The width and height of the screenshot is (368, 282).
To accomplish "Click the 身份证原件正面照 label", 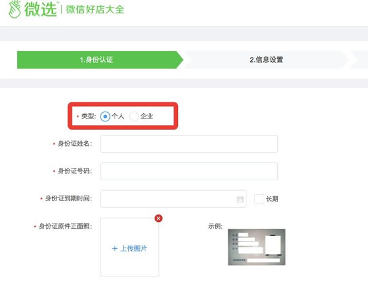I will click(x=65, y=226).
